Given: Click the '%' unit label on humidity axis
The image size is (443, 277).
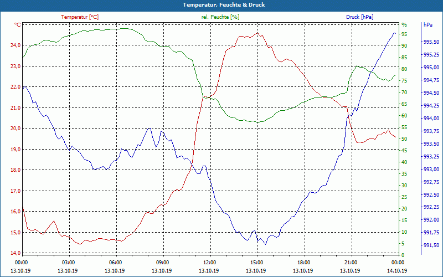Looking at the screenshot, I should (404, 25).
